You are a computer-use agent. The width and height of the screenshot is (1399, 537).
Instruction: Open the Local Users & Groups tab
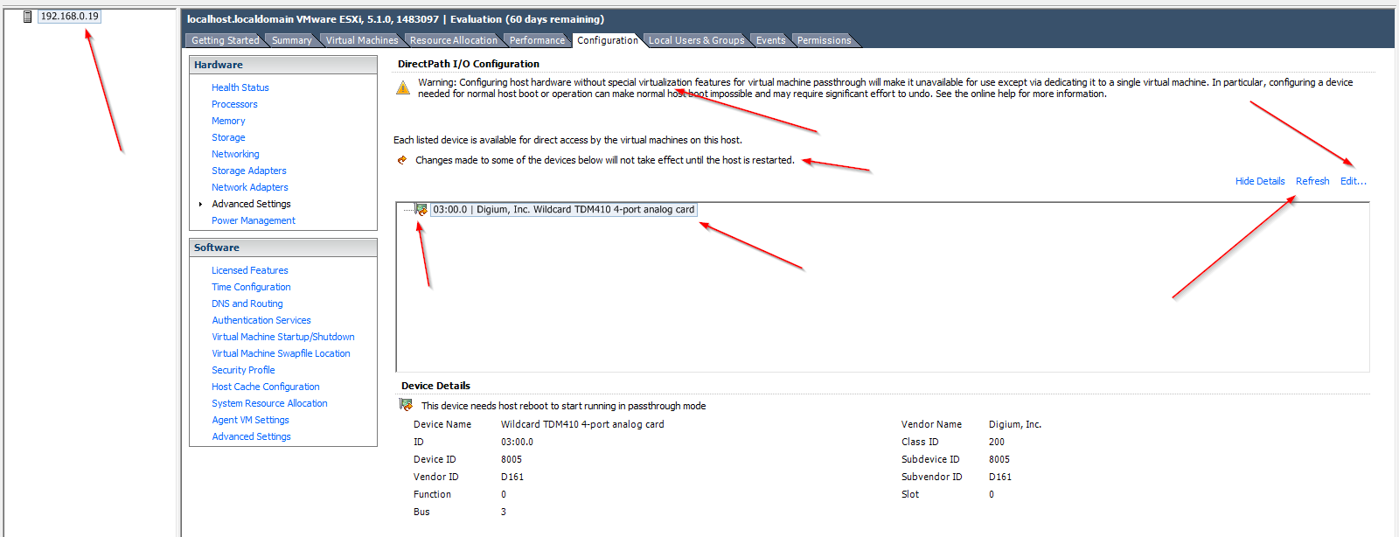696,40
